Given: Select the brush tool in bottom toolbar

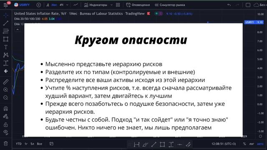Looking at the screenshot, I should pos(145,145).
